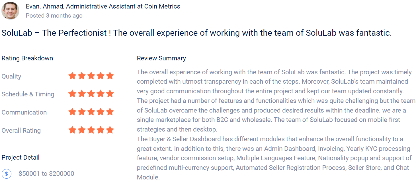The image size is (418, 182).
Task: Click Evan Ahmad's profile avatar photo
Action: point(11,10)
